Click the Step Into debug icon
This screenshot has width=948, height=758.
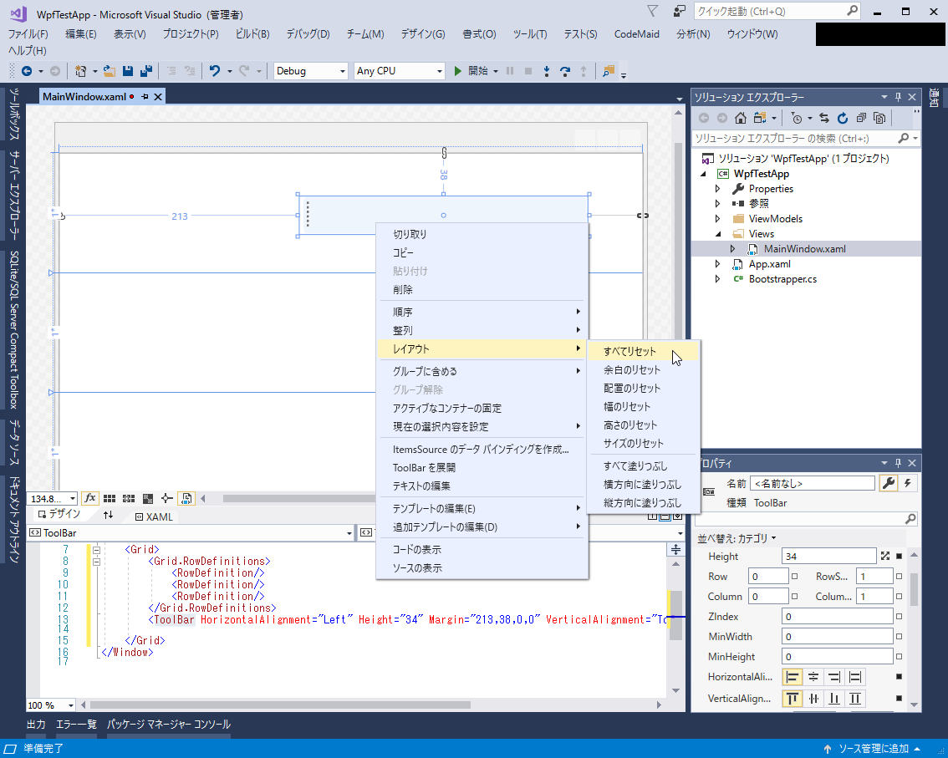pyautogui.click(x=547, y=71)
